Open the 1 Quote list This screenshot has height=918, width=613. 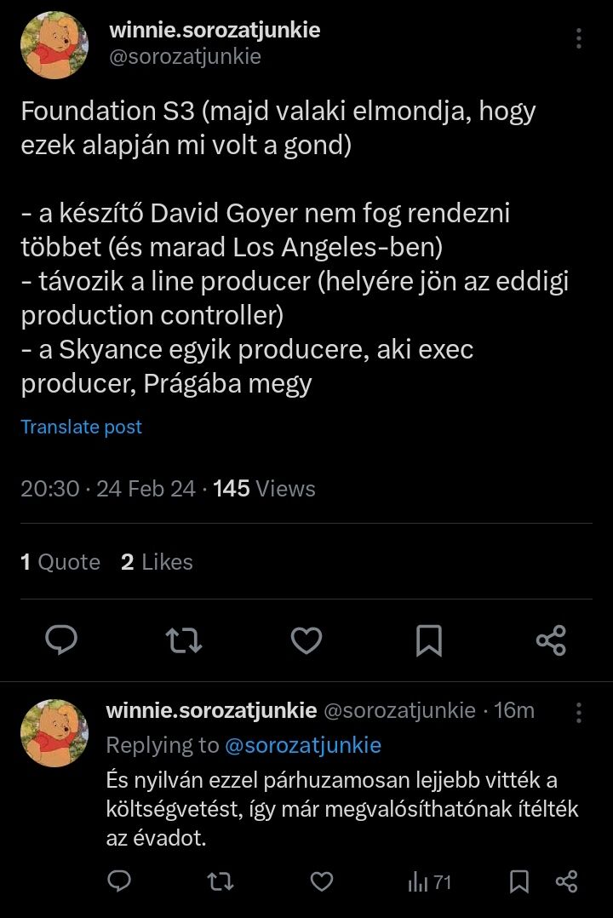click(x=60, y=562)
